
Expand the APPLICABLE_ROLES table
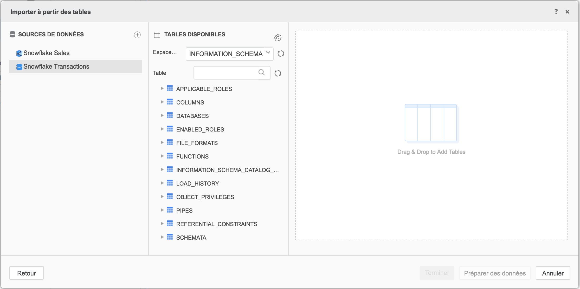[x=162, y=89]
